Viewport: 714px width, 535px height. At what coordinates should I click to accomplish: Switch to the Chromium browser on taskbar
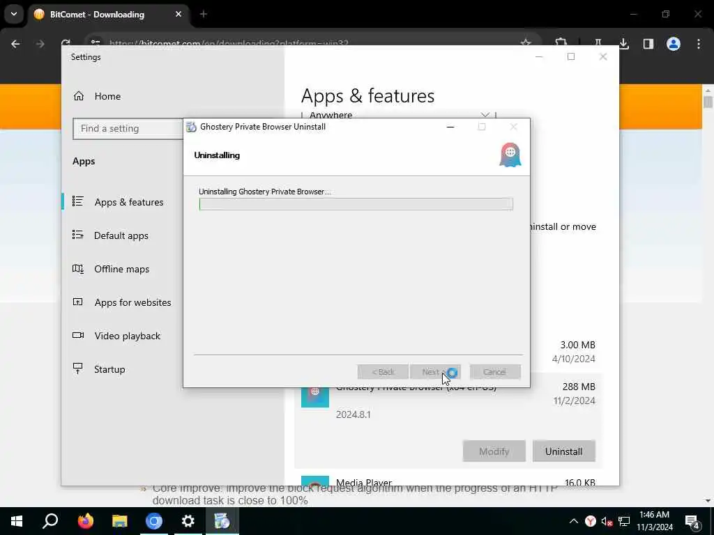pos(154,521)
